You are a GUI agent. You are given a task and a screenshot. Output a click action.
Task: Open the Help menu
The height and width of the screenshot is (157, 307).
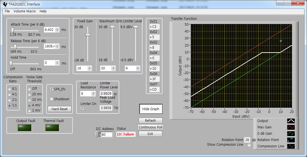(43, 11)
